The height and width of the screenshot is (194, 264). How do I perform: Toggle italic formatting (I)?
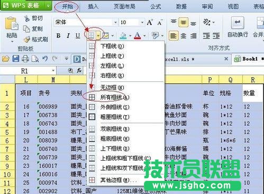pos(68,36)
